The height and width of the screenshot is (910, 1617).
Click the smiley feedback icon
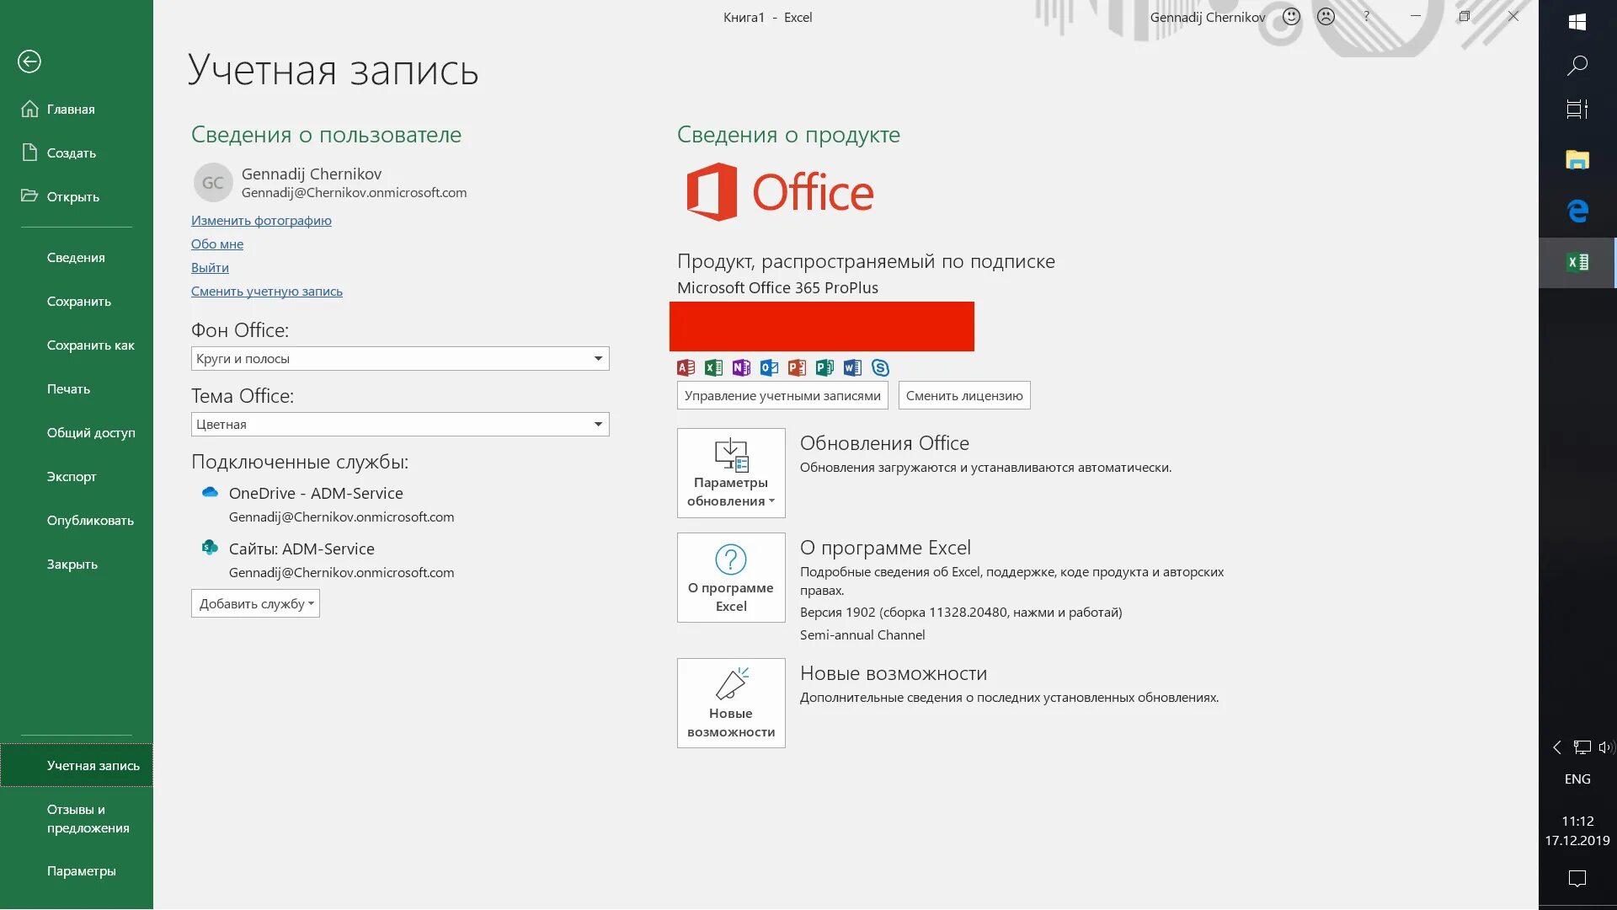(1291, 17)
